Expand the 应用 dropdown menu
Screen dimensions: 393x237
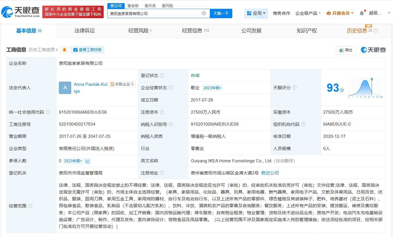pyautogui.click(x=256, y=13)
